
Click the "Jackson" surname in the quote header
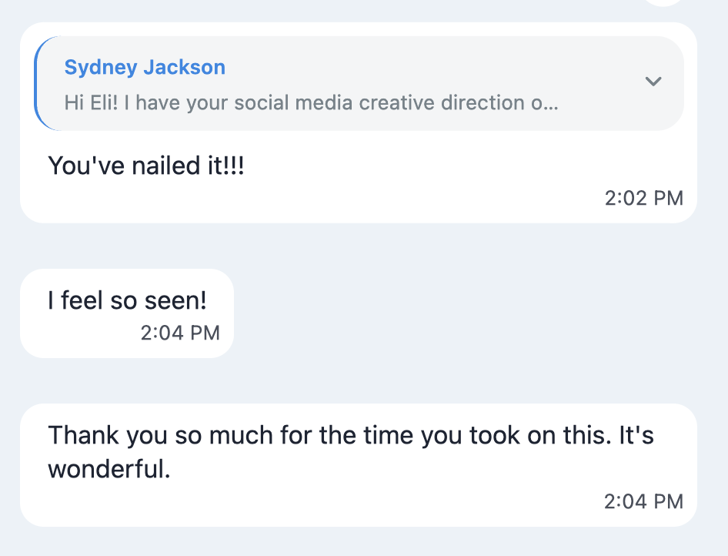point(185,67)
